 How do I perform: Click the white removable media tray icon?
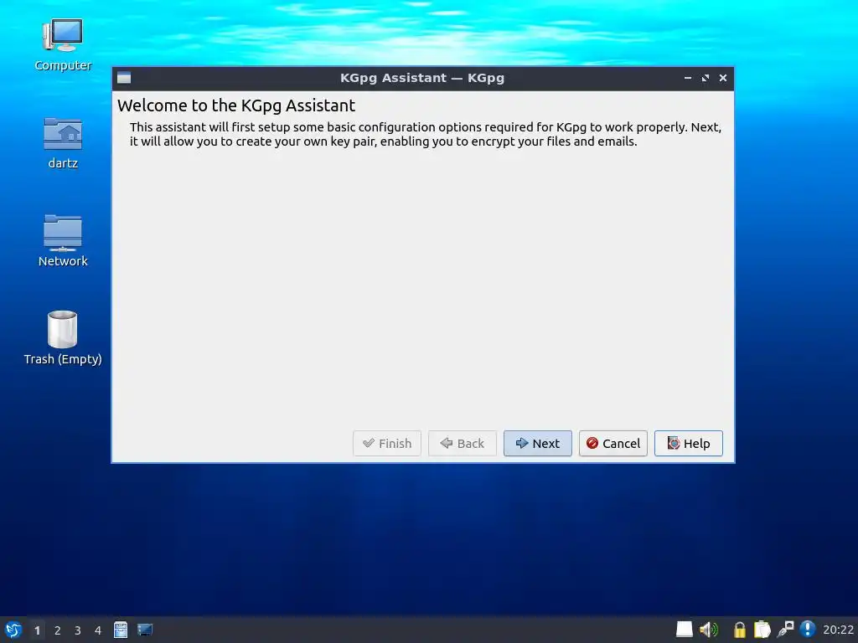pyautogui.click(x=684, y=630)
